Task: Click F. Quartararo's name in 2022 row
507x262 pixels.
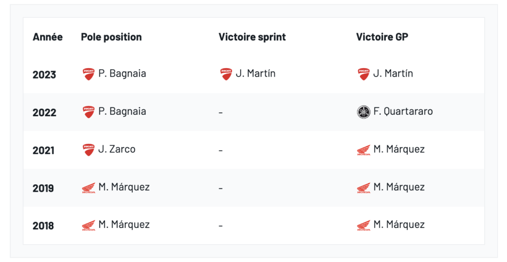Action: click(403, 111)
